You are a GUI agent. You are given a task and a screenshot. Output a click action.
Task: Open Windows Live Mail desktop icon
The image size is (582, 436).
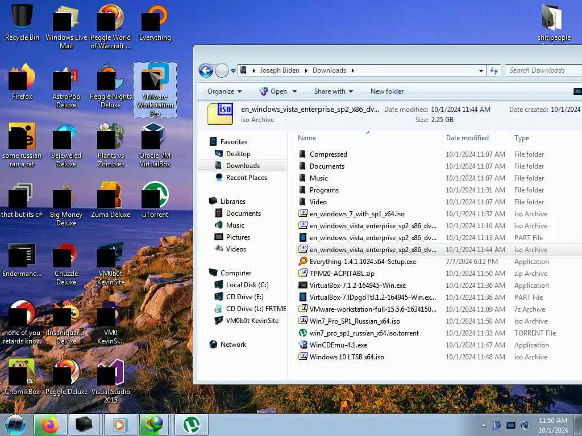point(66,26)
